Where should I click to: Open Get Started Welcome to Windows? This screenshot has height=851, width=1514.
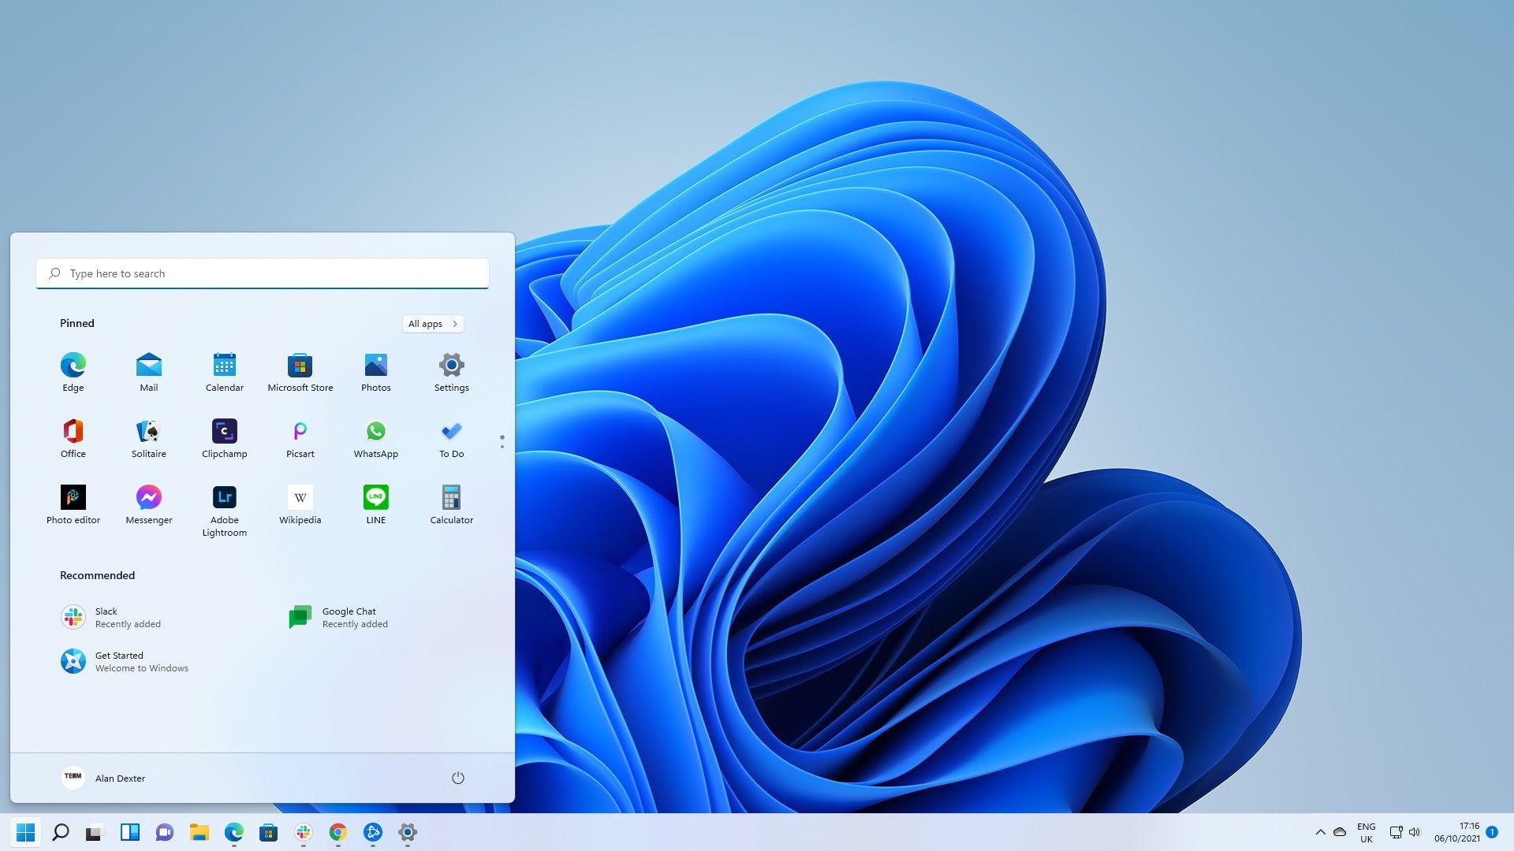tap(124, 660)
